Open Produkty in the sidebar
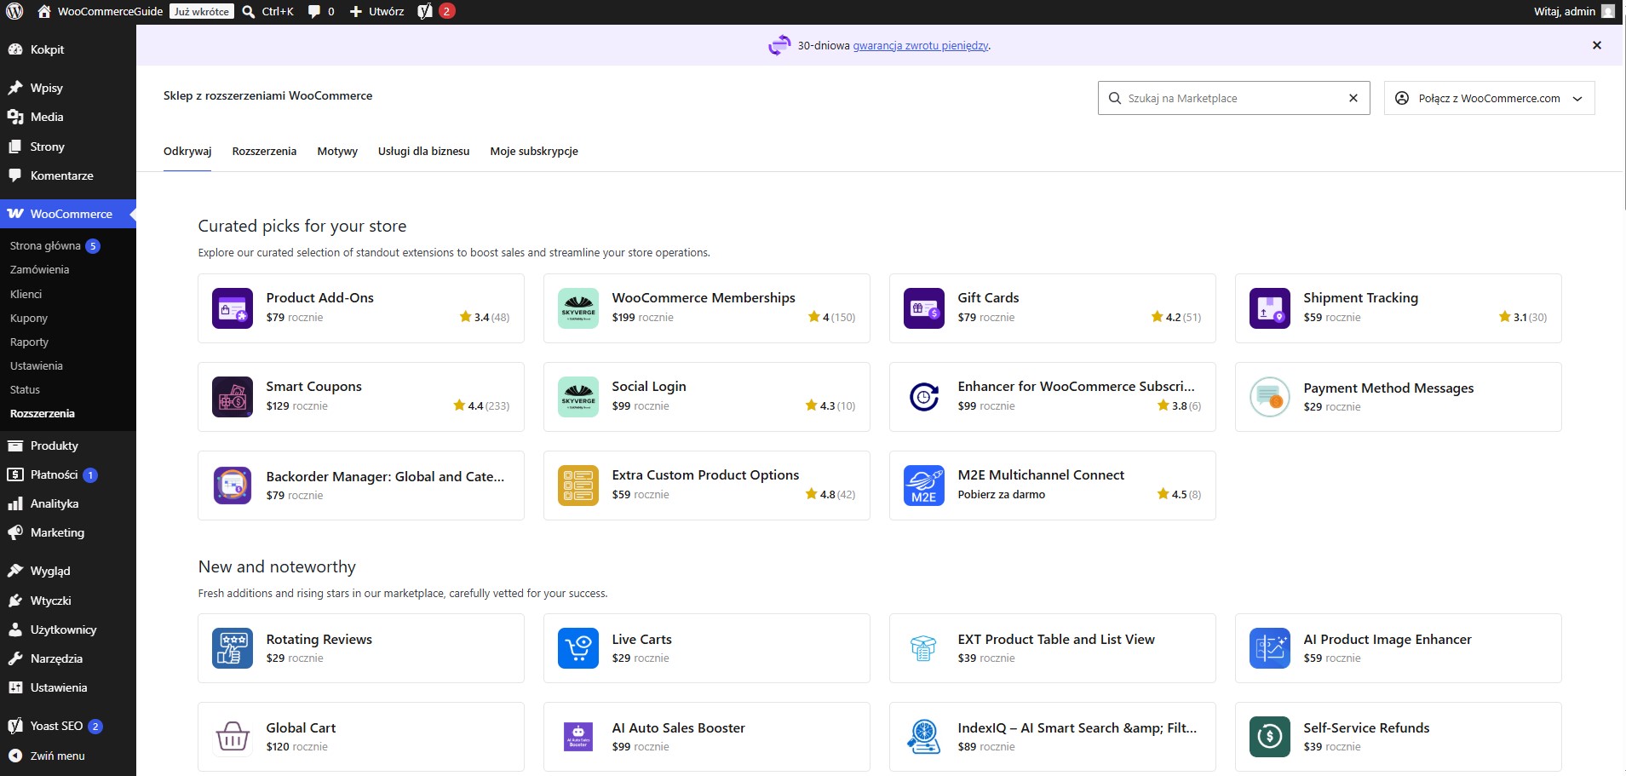The width and height of the screenshot is (1626, 776). 68,445
